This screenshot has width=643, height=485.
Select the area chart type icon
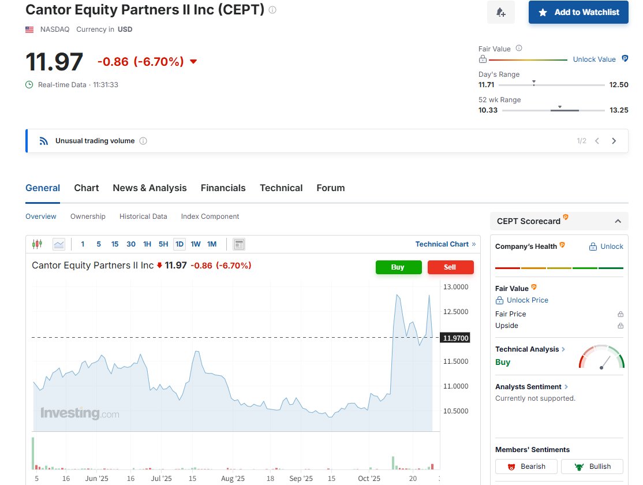point(59,244)
